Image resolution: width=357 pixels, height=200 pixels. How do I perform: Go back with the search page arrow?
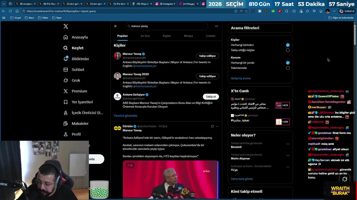tap(116, 26)
